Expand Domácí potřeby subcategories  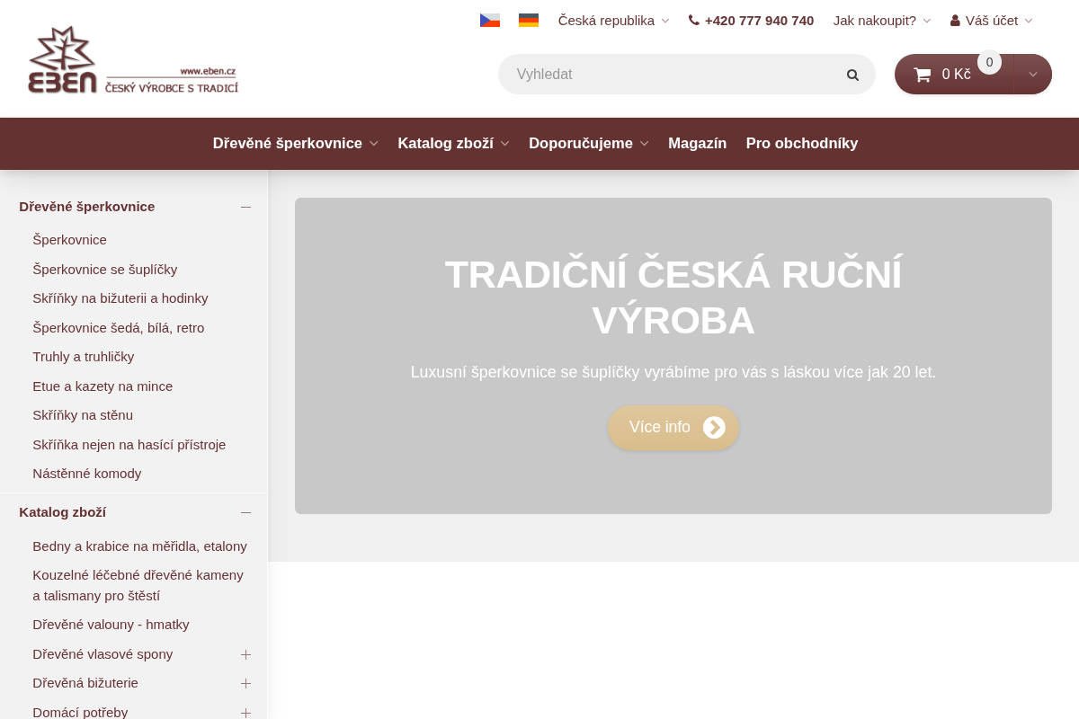[245, 713]
